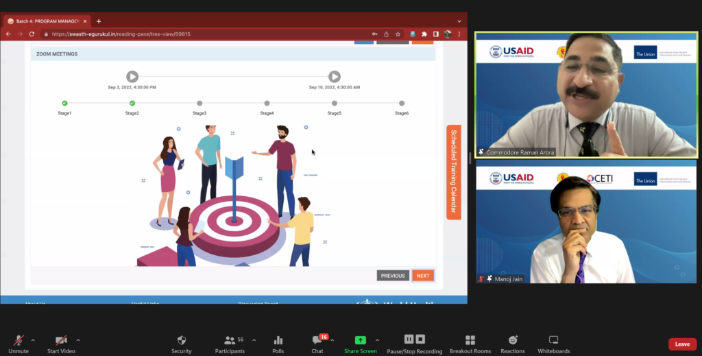Select the Stage6 marker
The width and height of the screenshot is (702, 356).
[x=402, y=104]
